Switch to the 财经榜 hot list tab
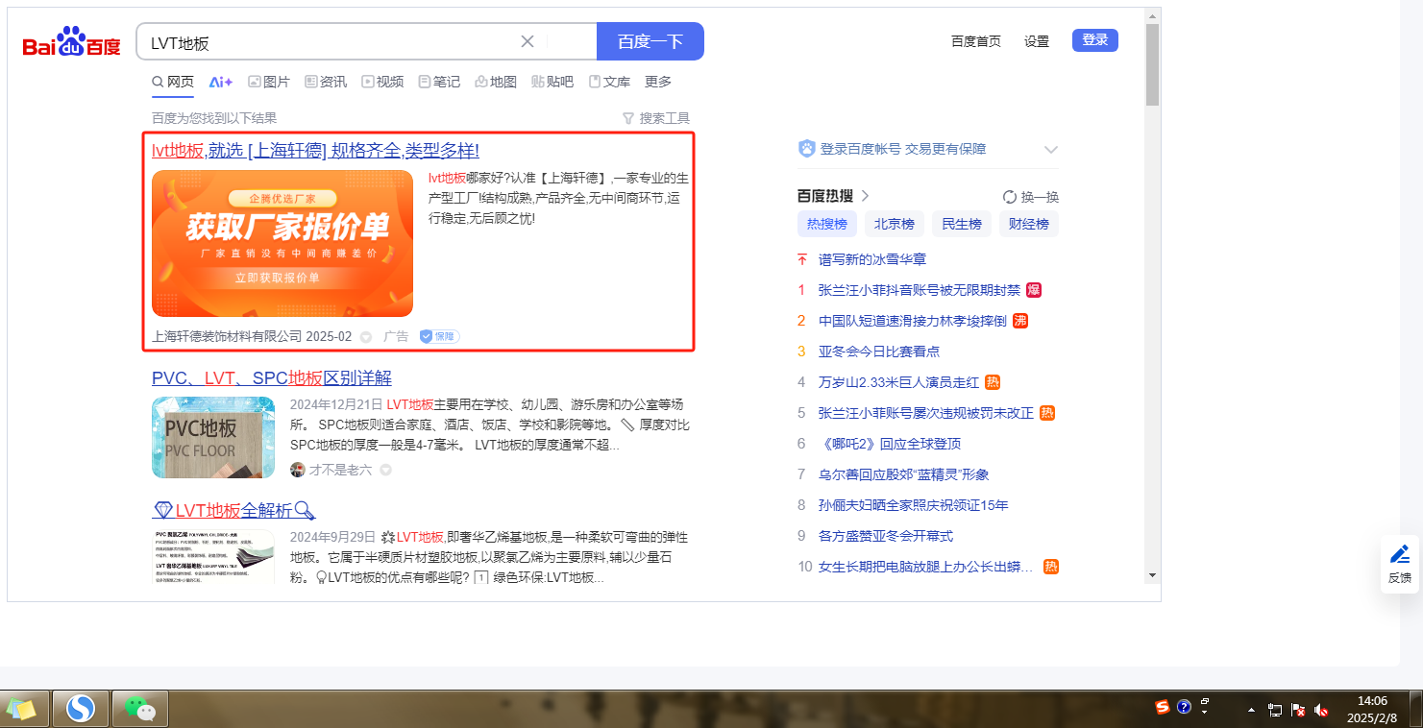 (x=1028, y=224)
